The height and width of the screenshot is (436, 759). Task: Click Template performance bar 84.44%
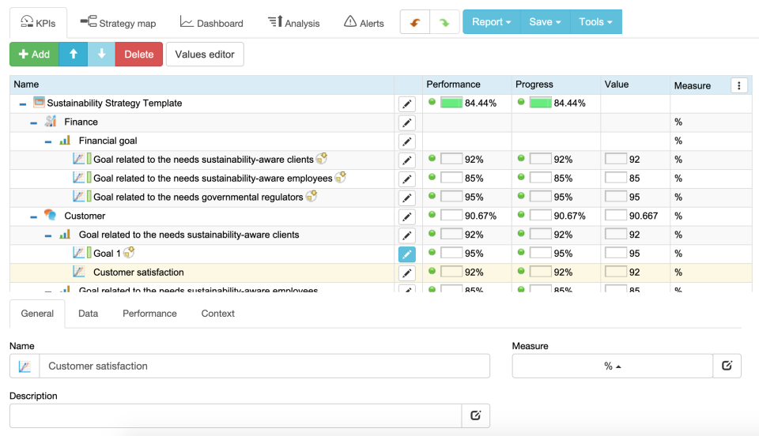tap(451, 103)
